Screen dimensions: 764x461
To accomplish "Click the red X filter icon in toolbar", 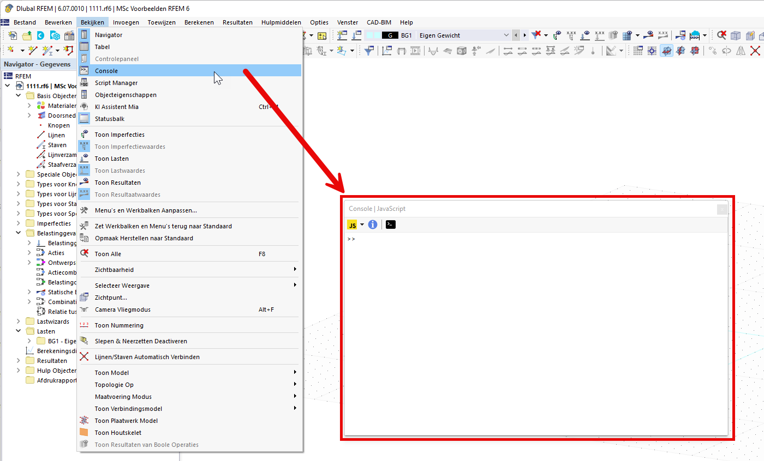I will coord(536,35).
